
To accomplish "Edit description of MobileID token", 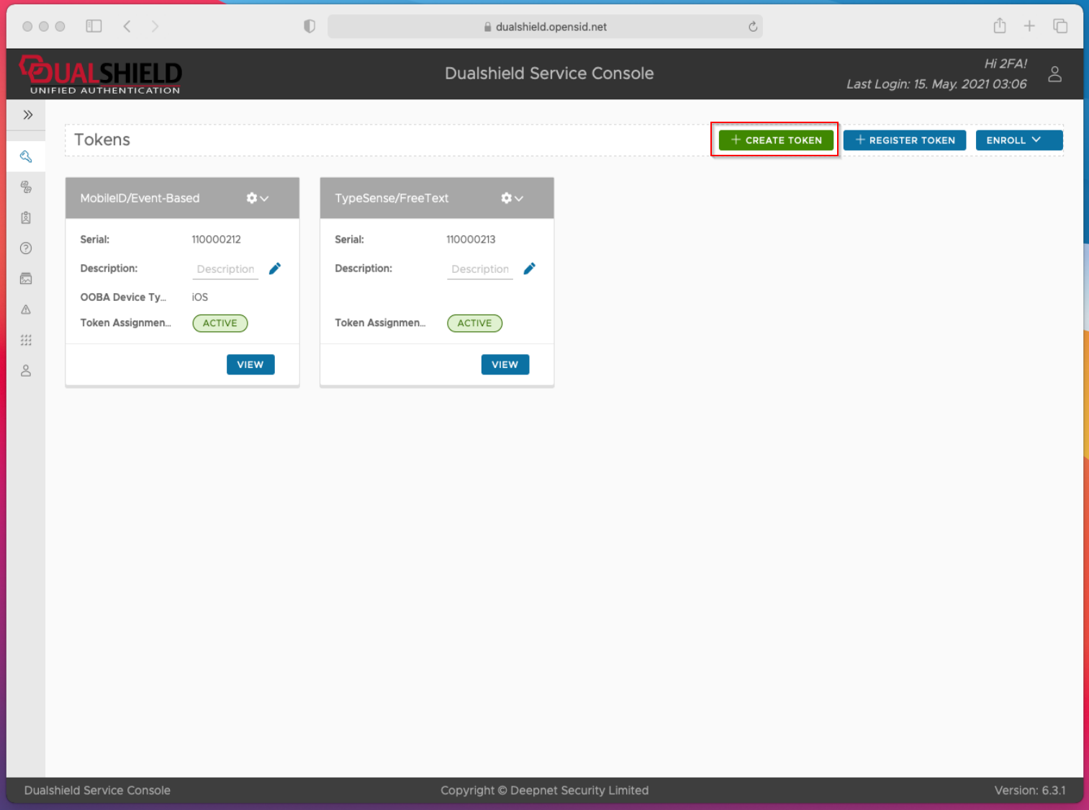I will [x=275, y=269].
